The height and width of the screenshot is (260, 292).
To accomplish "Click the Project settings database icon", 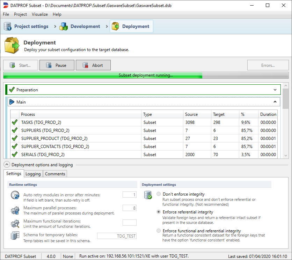I will click(x=8, y=26).
